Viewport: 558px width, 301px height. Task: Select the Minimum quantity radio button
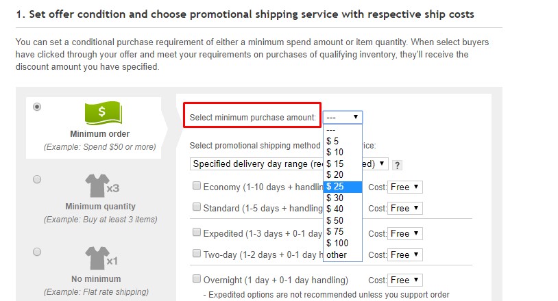point(37,179)
